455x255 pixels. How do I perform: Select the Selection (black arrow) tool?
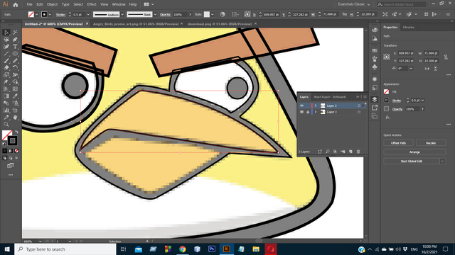tap(6, 33)
